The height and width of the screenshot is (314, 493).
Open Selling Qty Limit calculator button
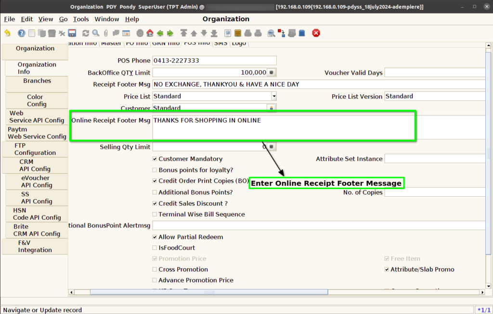(272, 147)
